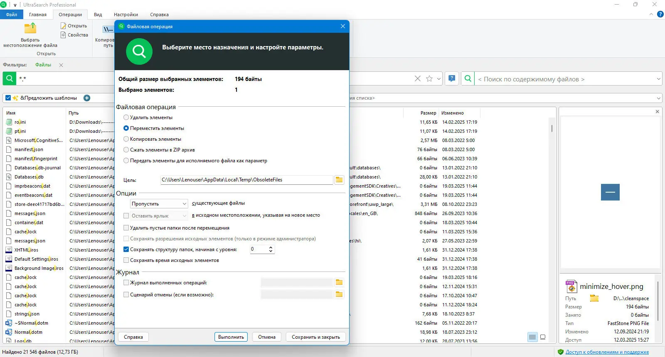Choose 'Сжать элементы в ZIP архив'
Viewport: 665px width, 357px height.
126,150
